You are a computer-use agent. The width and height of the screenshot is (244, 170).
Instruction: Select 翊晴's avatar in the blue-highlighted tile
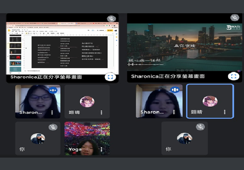click(x=210, y=101)
